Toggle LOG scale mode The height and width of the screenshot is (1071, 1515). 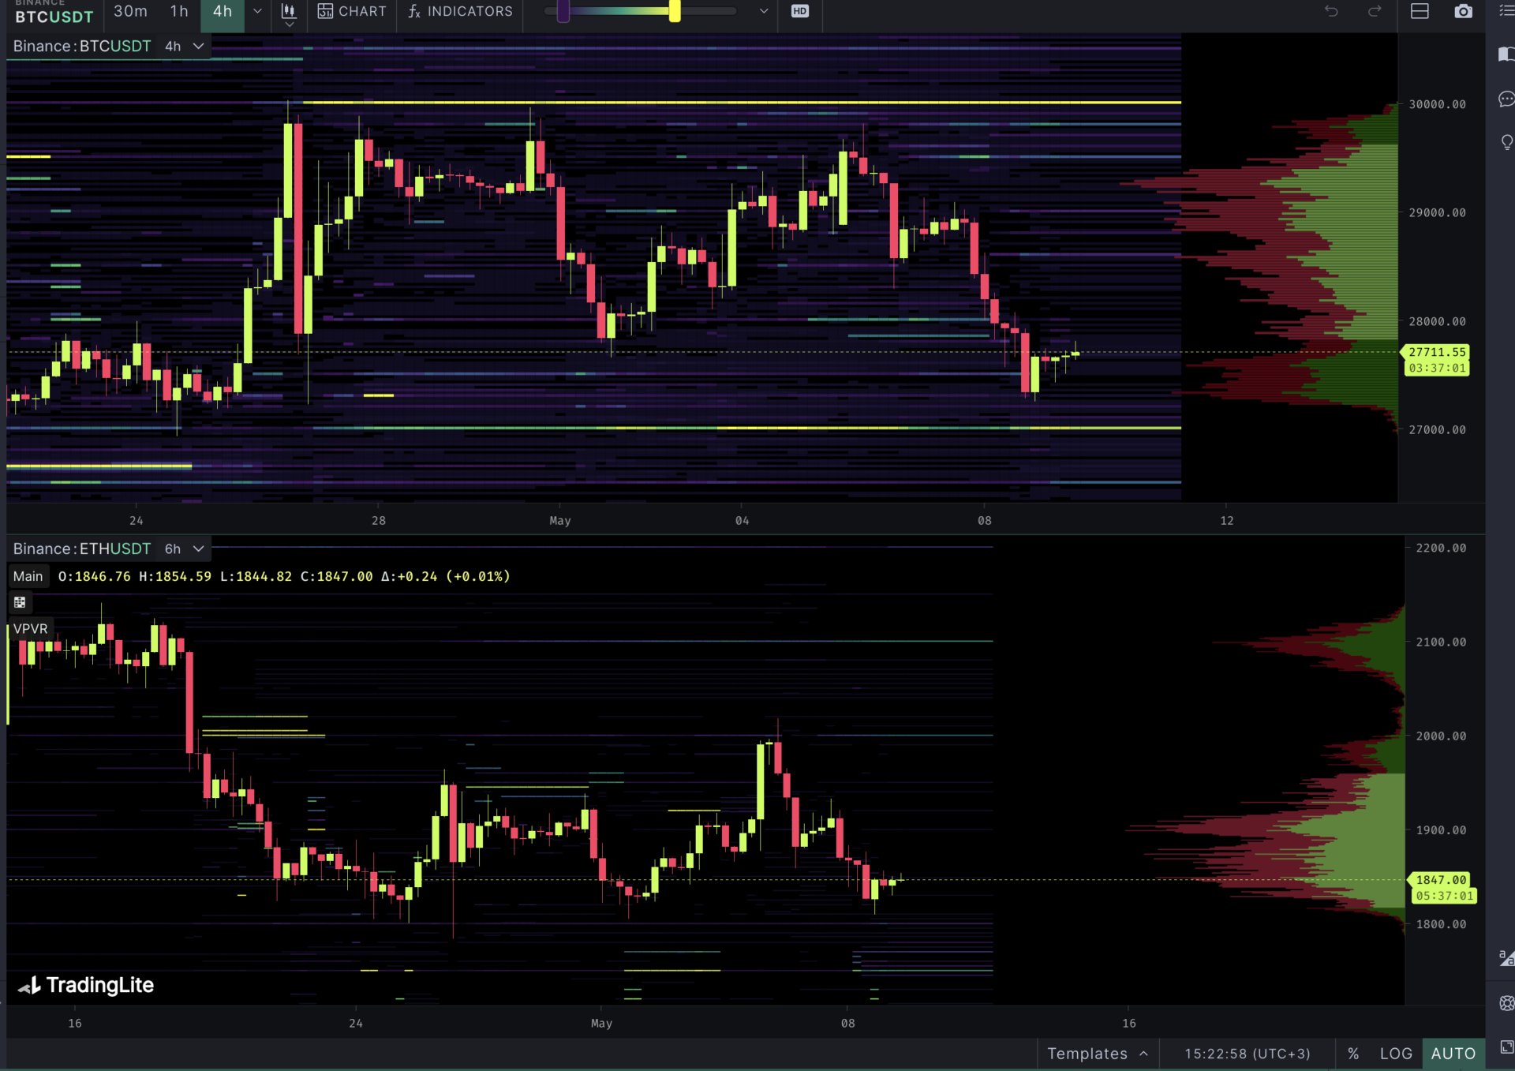[1395, 1054]
